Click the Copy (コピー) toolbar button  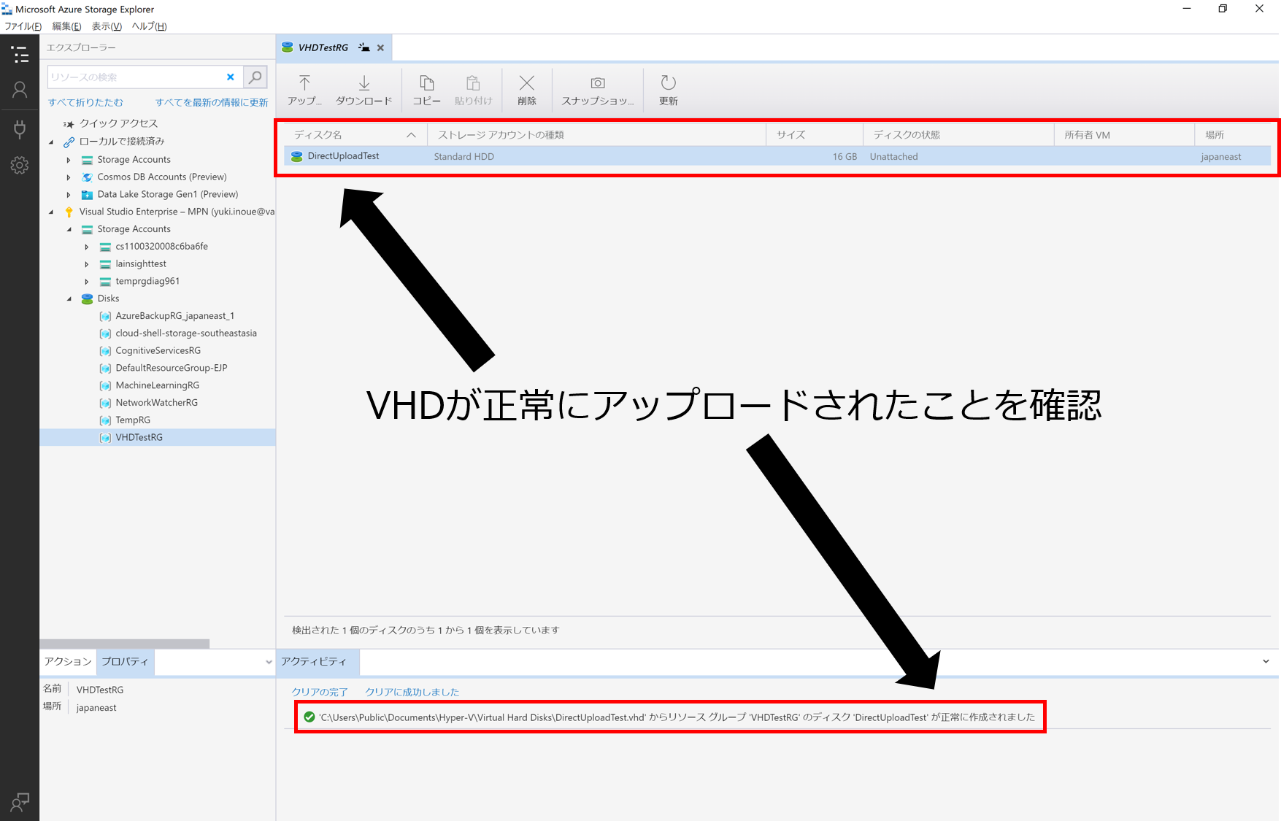[426, 90]
